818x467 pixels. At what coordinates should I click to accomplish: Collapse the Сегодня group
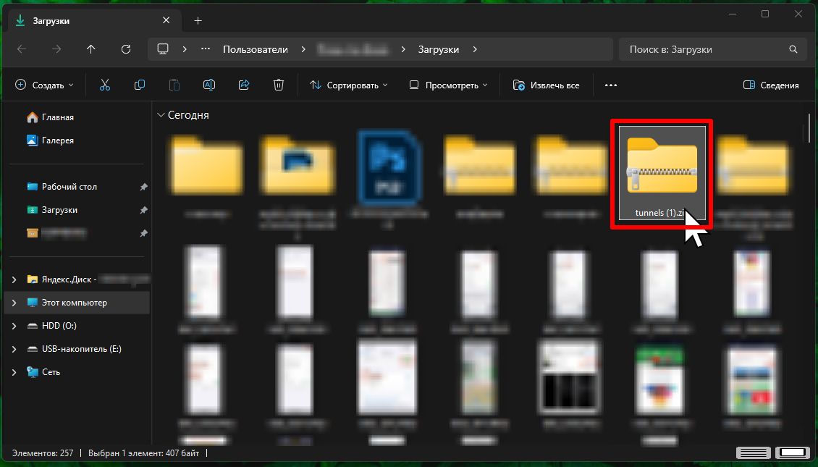pos(160,115)
